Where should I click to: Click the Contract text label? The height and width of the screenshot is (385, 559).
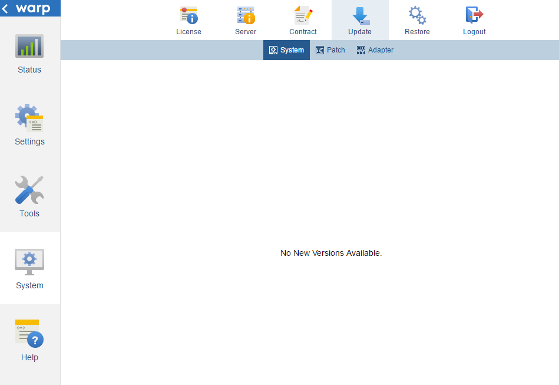click(303, 32)
